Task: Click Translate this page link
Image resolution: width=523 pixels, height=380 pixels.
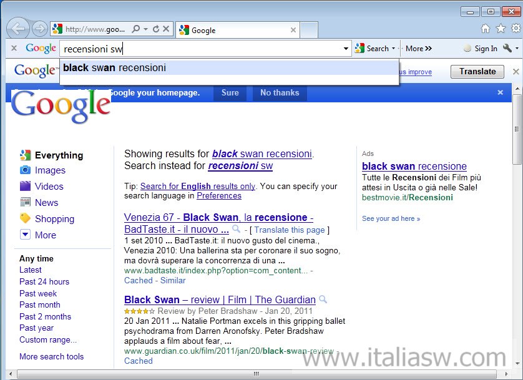Action: pos(290,230)
